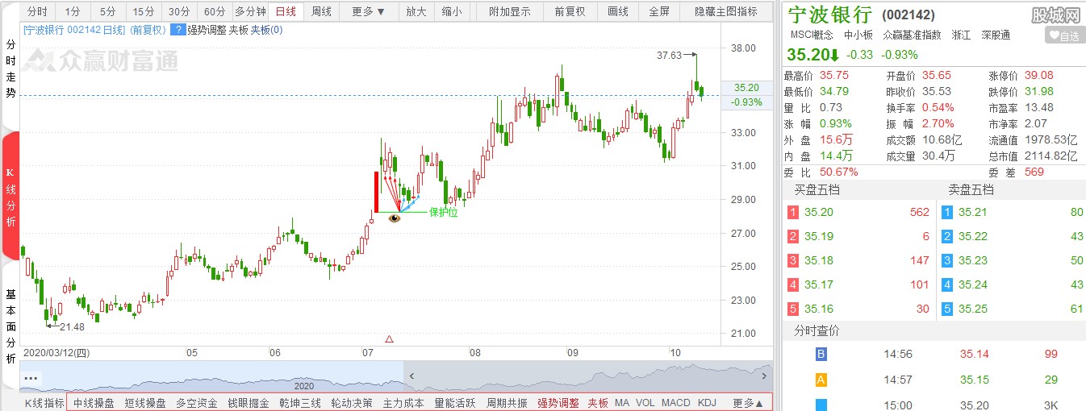
Task: Click the 夹板(0) link above chart
Action: pyautogui.click(x=266, y=30)
